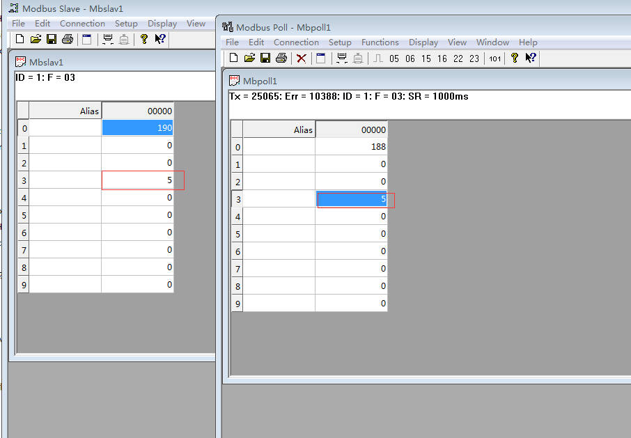Open File menu in Modbus Slave
This screenshot has width=631, height=438.
pos(18,24)
